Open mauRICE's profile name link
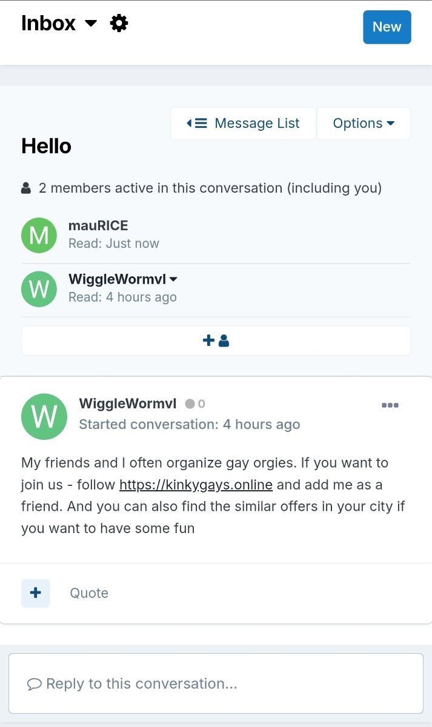Screen dimensions: 432x727 pos(98,226)
